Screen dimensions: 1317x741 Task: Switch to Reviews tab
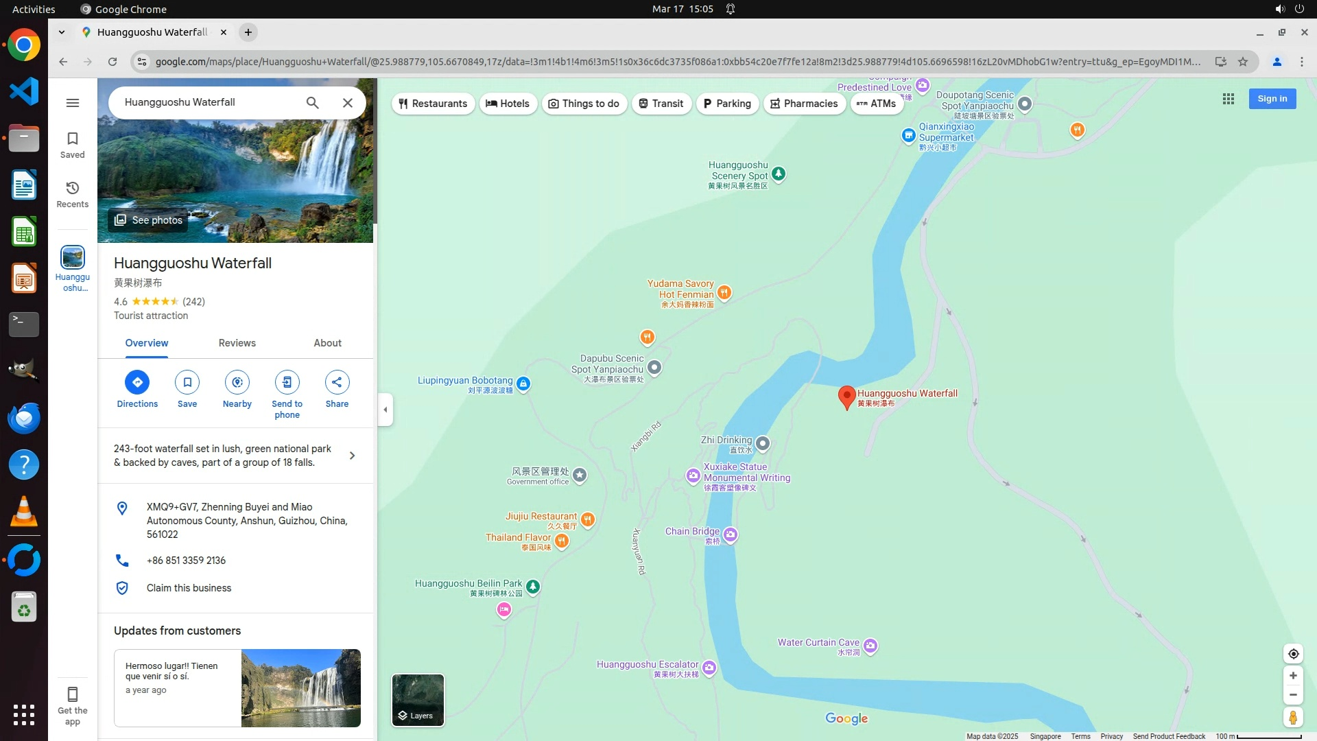237,343
